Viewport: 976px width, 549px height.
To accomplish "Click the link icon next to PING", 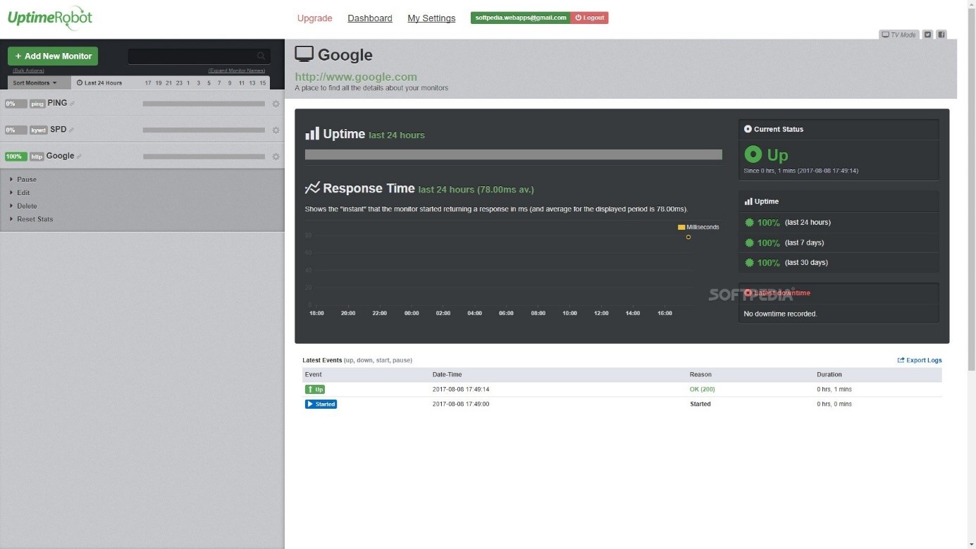I will point(72,104).
